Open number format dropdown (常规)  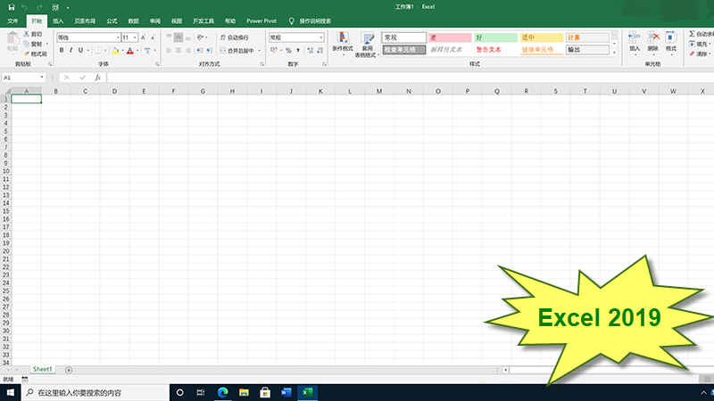pyautogui.click(x=321, y=37)
